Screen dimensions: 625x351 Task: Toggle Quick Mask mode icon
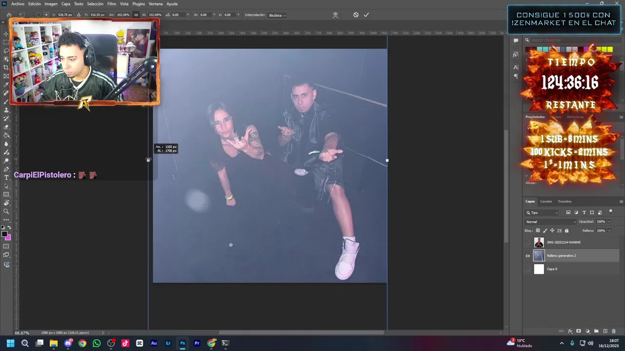coord(6,246)
